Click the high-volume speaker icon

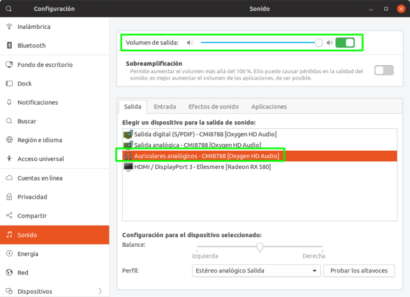[330, 43]
